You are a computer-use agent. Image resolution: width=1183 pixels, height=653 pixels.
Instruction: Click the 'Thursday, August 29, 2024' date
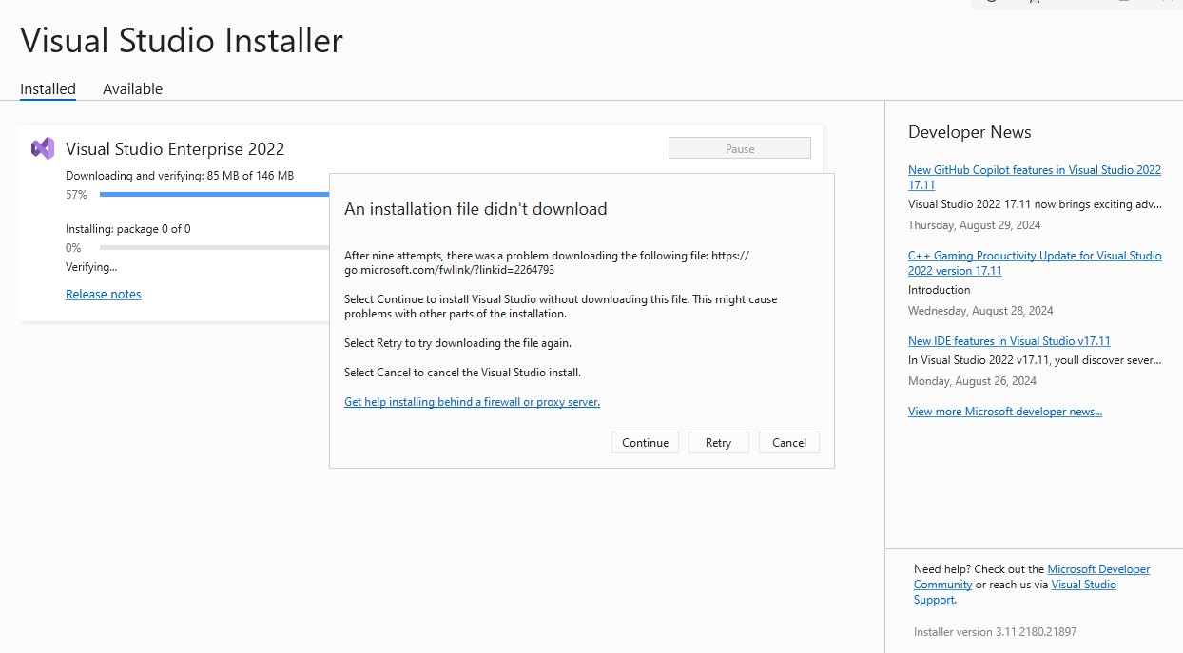tap(975, 225)
